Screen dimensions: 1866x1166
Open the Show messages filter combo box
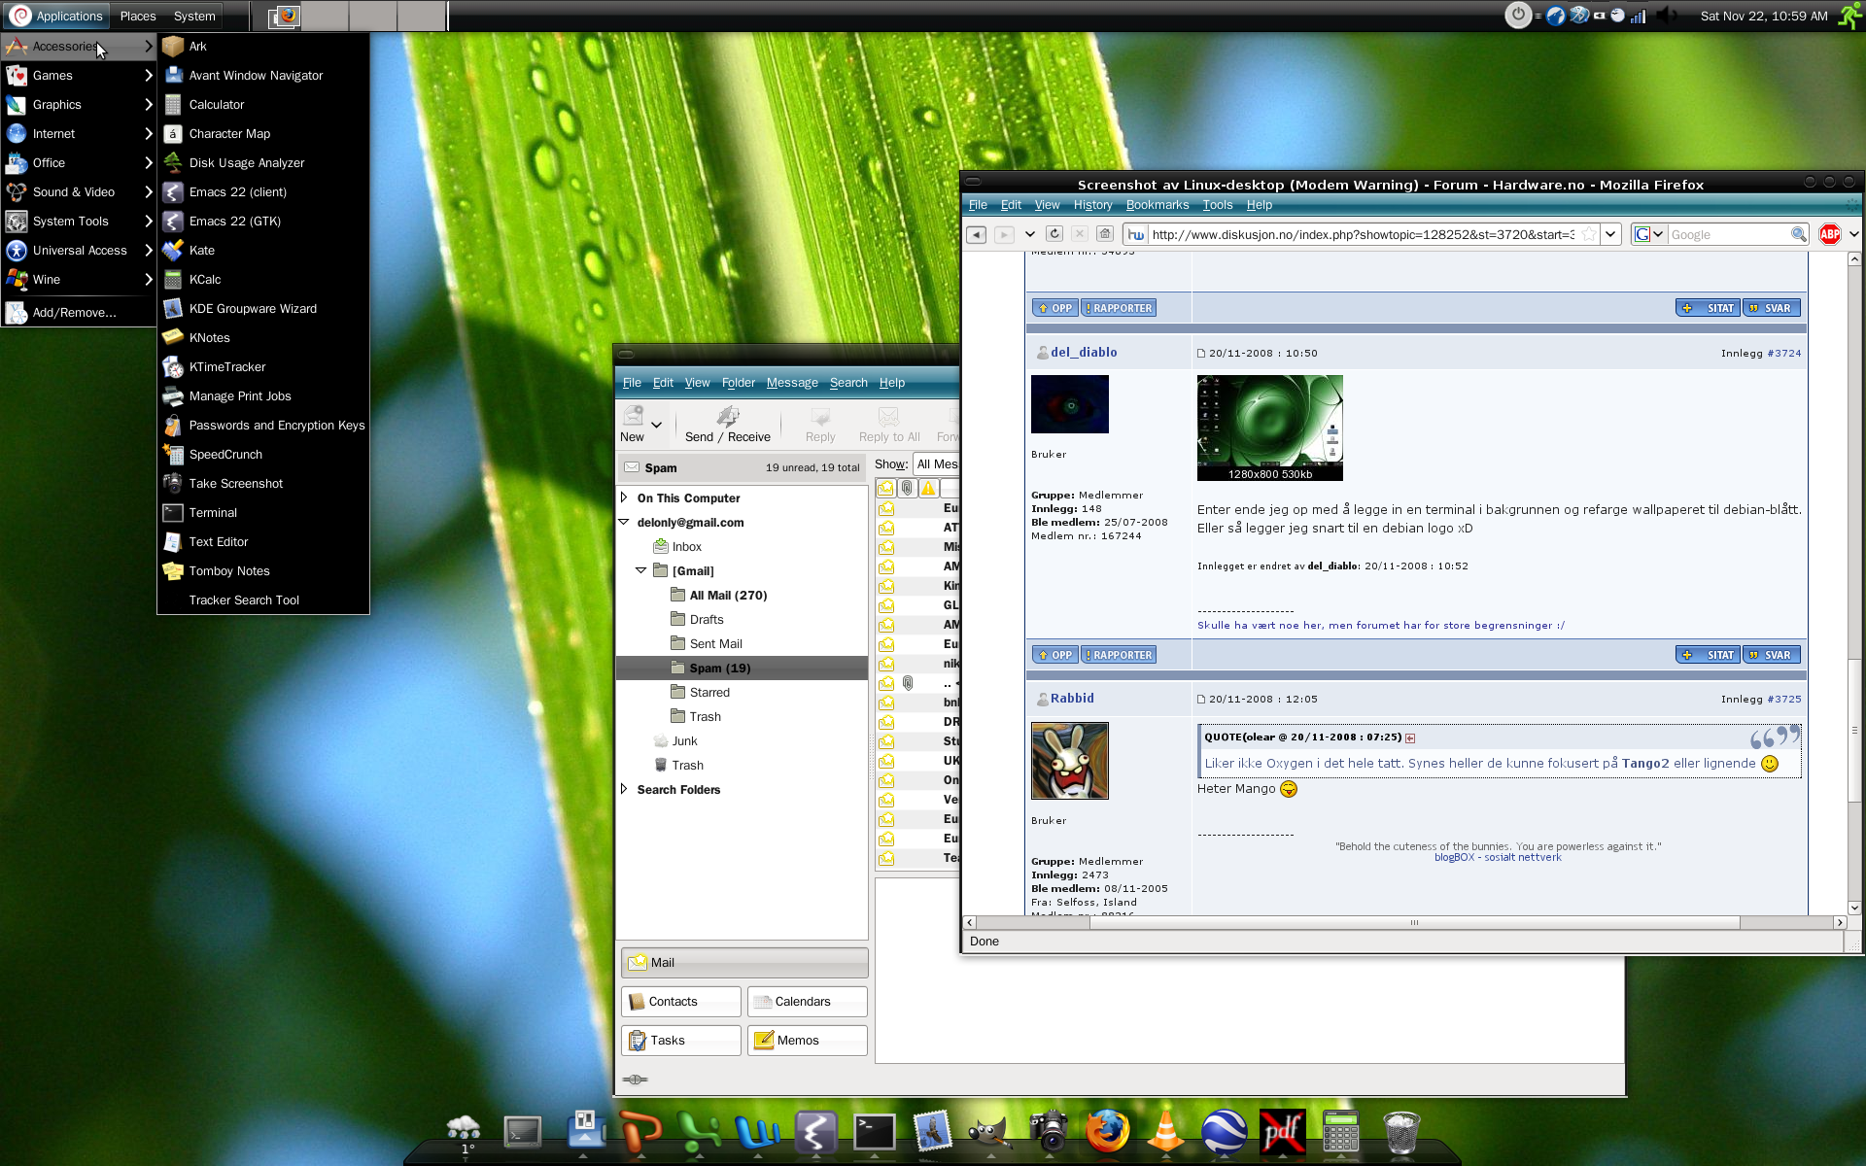(936, 464)
